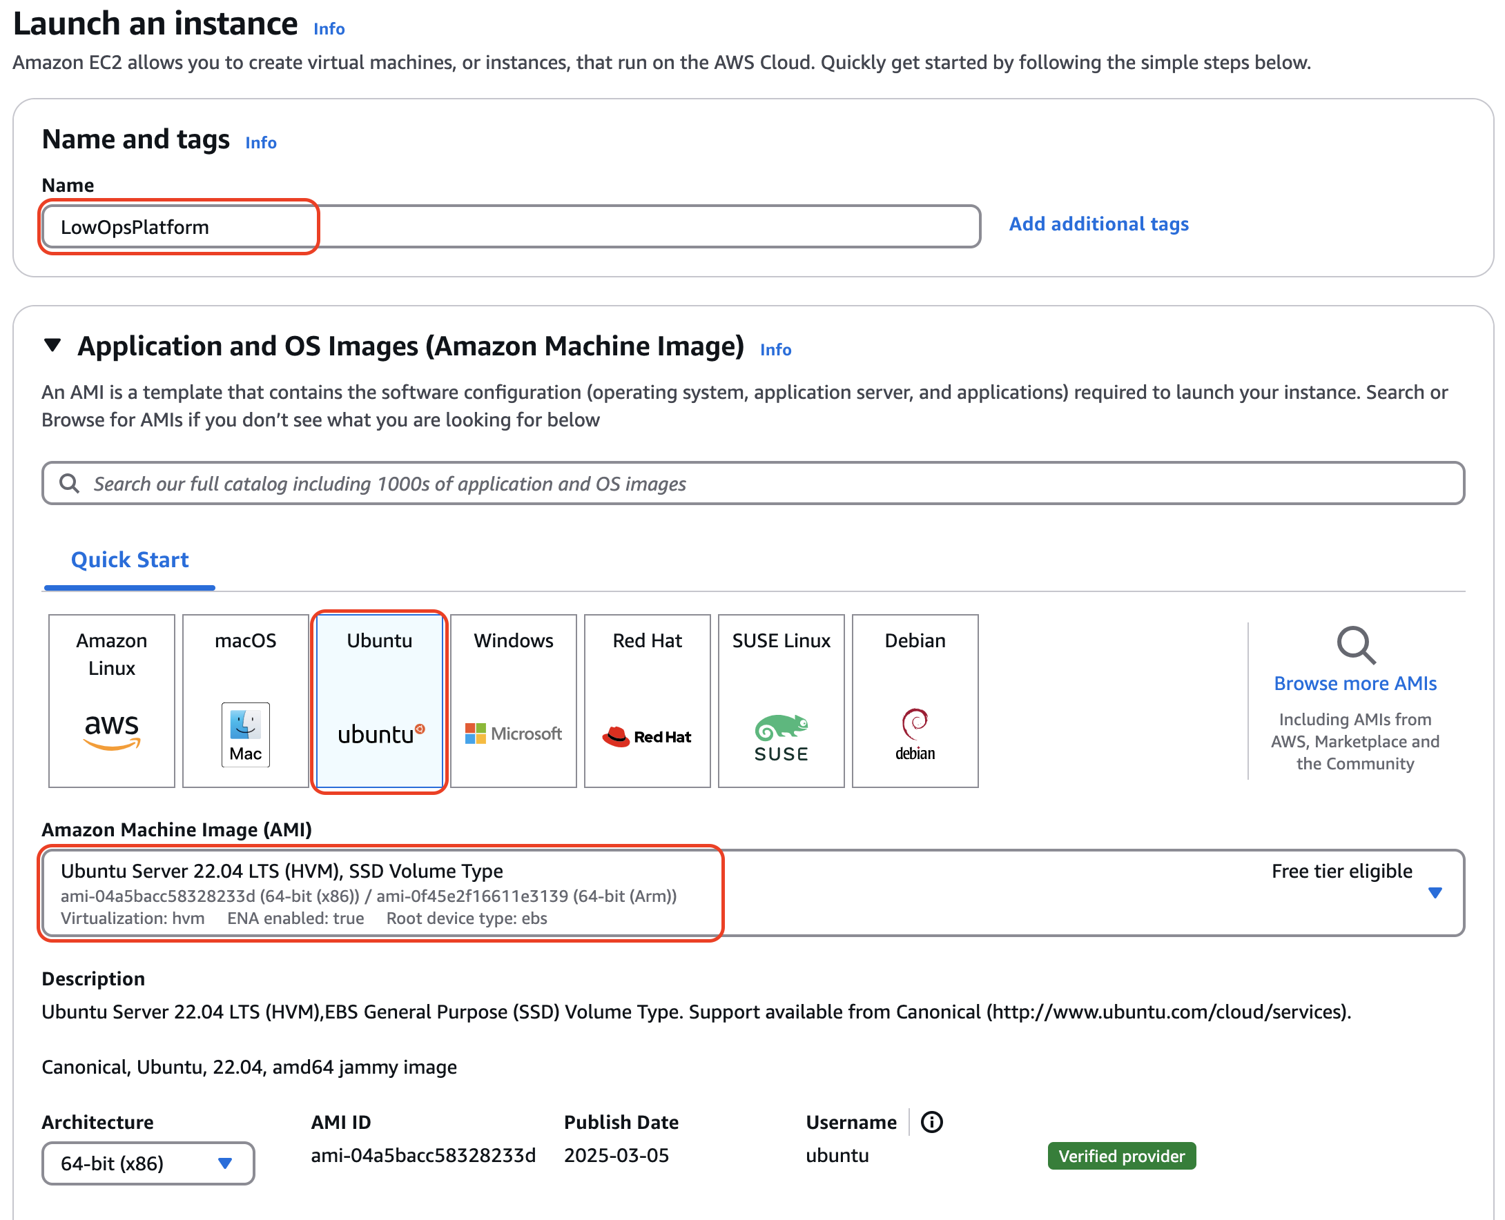Viewport: 1505px width, 1220px height.
Task: Select the Ubuntu AMI tile
Action: 379,700
